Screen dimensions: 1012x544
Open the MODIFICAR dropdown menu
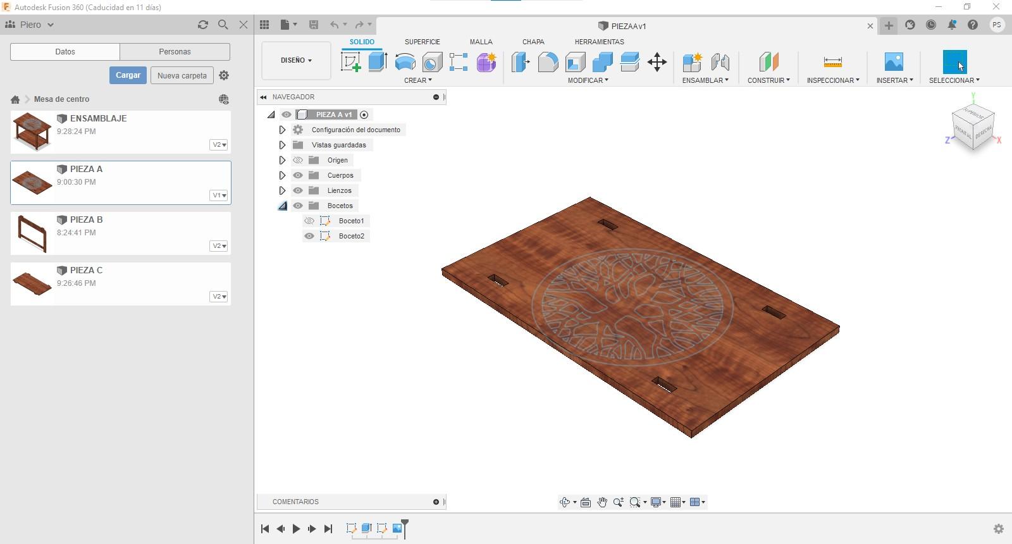tap(588, 80)
